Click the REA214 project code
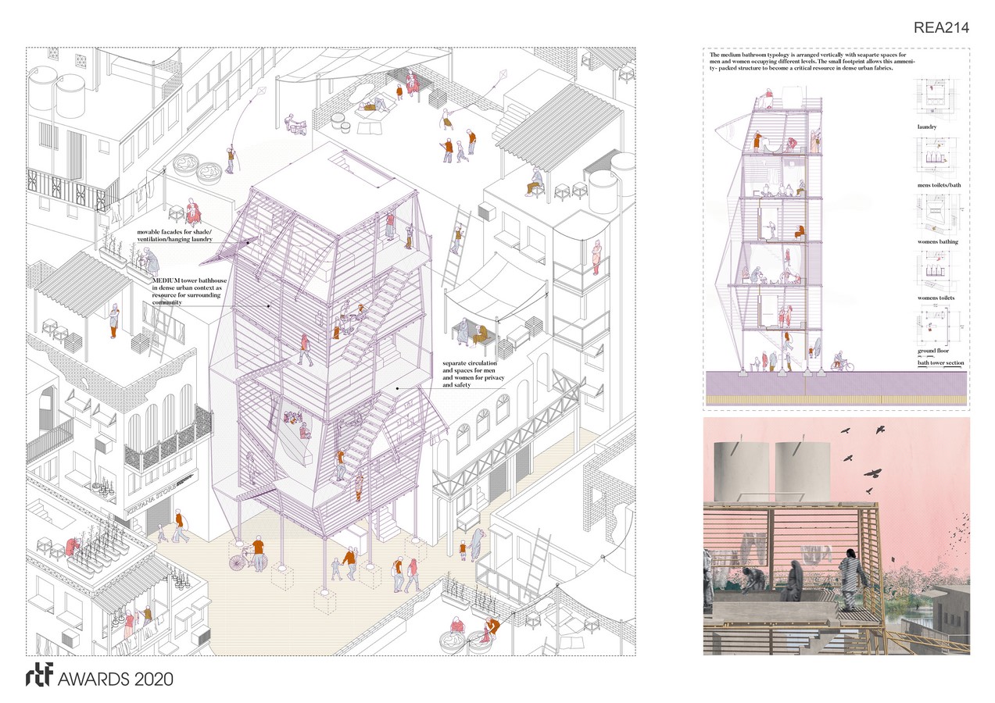Screen dimensions: 995x703 tap(940, 28)
